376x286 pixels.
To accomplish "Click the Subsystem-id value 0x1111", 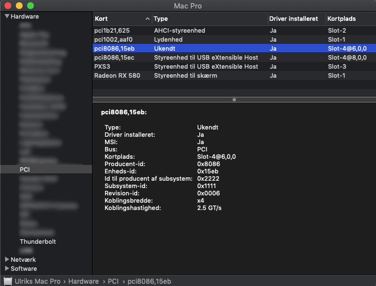I will tap(207, 186).
